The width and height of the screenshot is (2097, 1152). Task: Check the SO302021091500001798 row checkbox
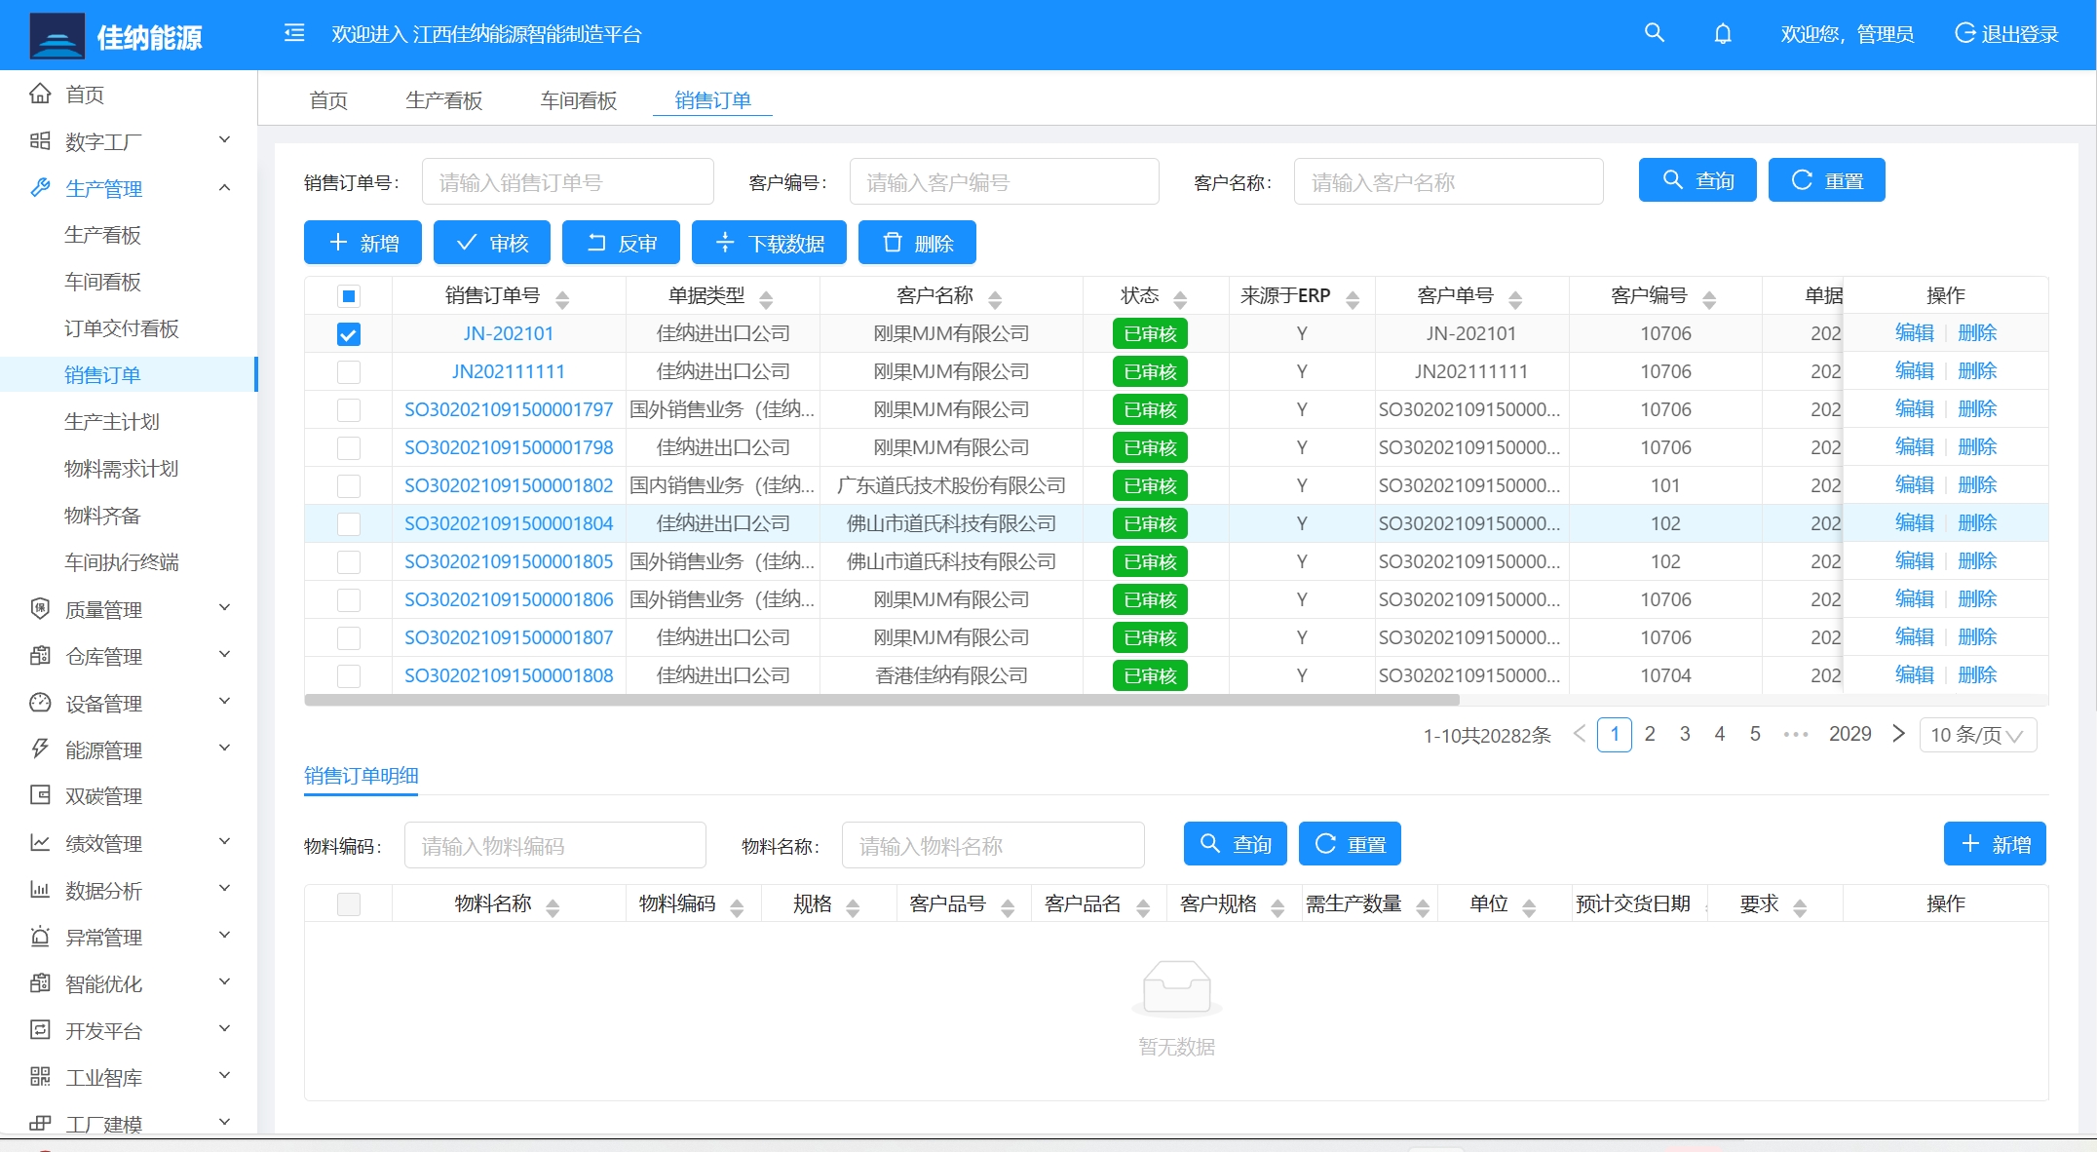[x=348, y=447]
